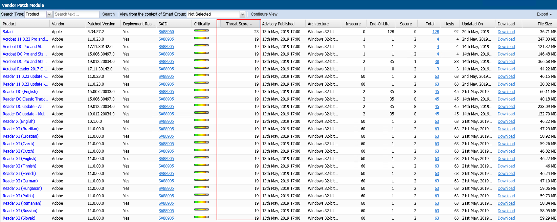Image resolution: width=557 pixels, height=222 pixels.
Task: Download the Reader XI (Finnish) patch
Action: pyautogui.click(x=506, y=166)
